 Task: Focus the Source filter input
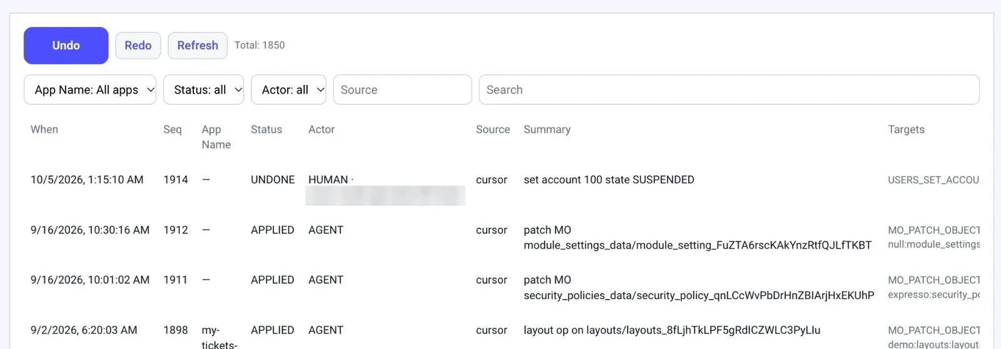click(402, 90)
